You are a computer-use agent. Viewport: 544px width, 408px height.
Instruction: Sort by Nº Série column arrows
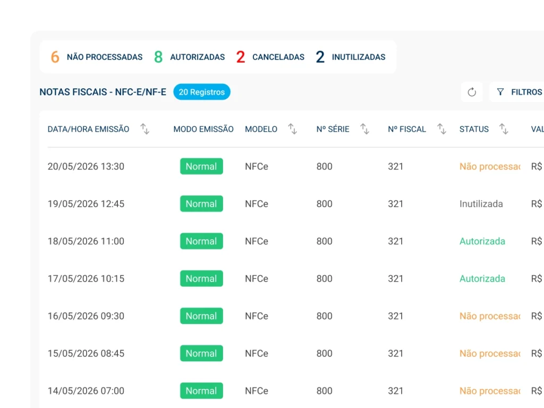(364, 129)
